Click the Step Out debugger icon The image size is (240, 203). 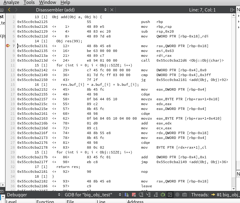(x=156, y=195)
